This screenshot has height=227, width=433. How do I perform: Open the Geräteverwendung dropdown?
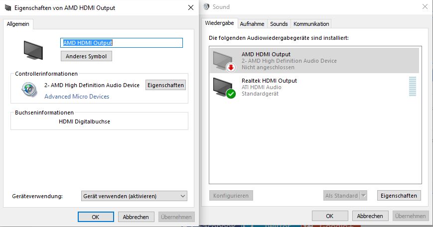(134, 196)
